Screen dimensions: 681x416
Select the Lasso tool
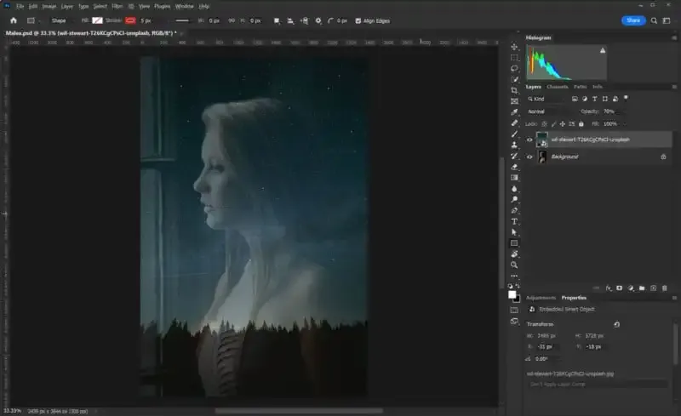click(514, 68)
